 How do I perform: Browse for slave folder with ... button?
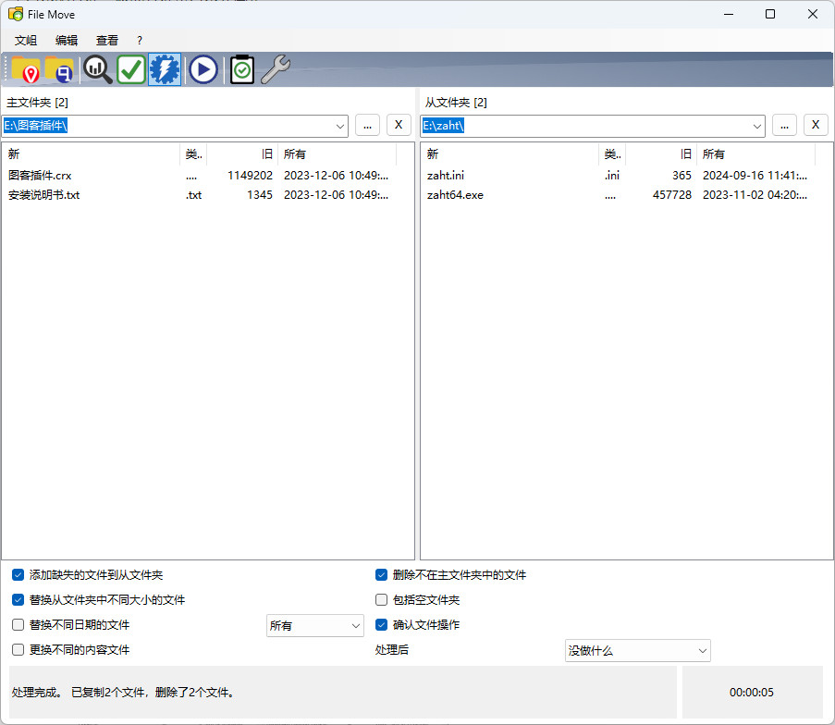point(784,125)
